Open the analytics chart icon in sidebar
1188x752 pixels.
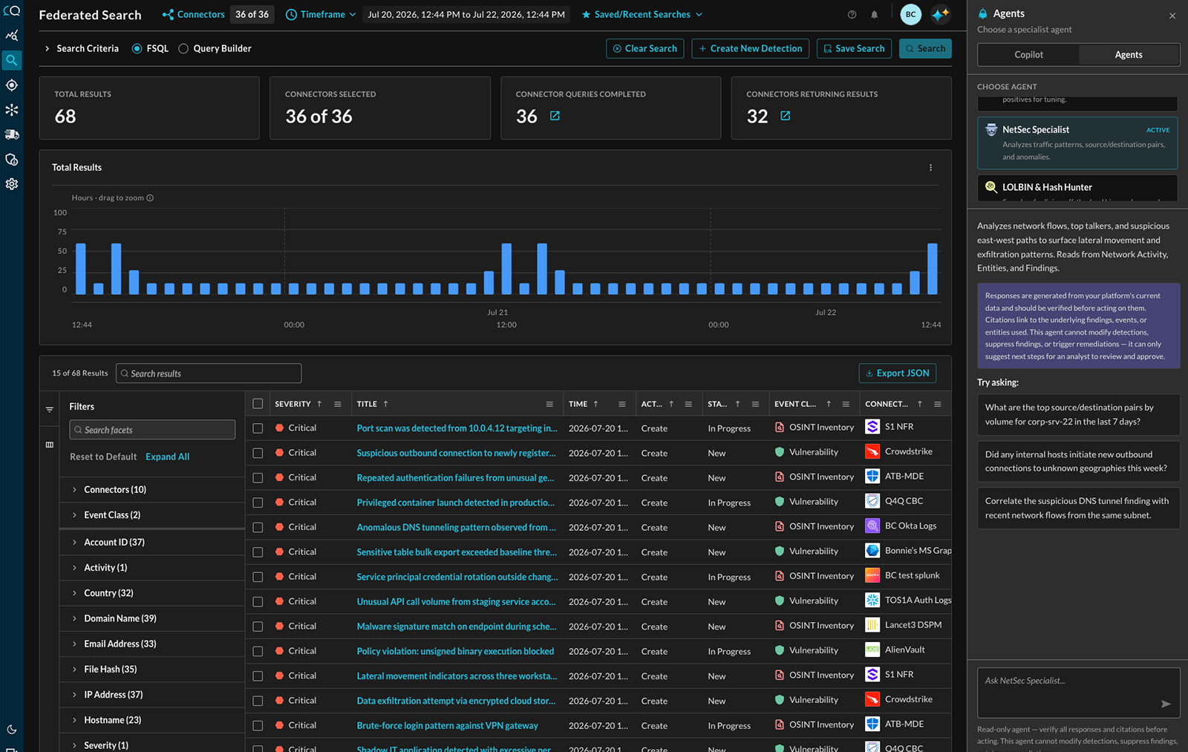[11, 36]
